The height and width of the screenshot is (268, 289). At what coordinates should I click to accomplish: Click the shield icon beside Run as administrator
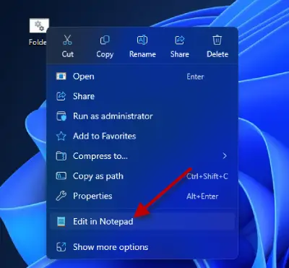[x=61, y=116]
